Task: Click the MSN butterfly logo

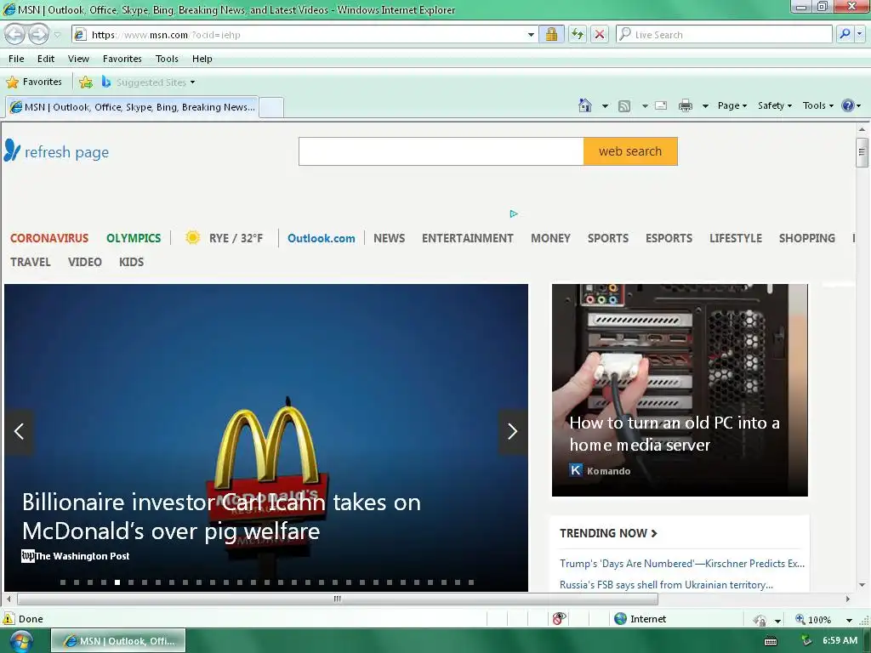Action: coord(12,150)
